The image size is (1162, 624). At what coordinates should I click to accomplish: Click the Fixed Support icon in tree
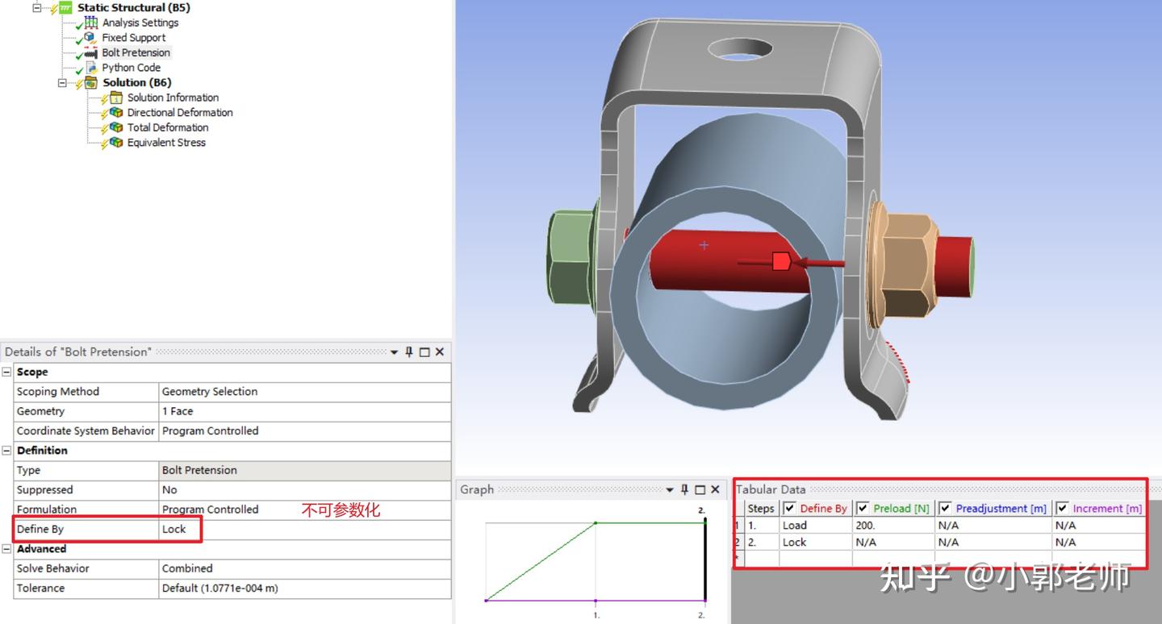tap(90, 38)
